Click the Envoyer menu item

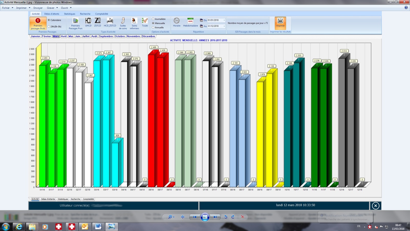click(x=38, y=8)
